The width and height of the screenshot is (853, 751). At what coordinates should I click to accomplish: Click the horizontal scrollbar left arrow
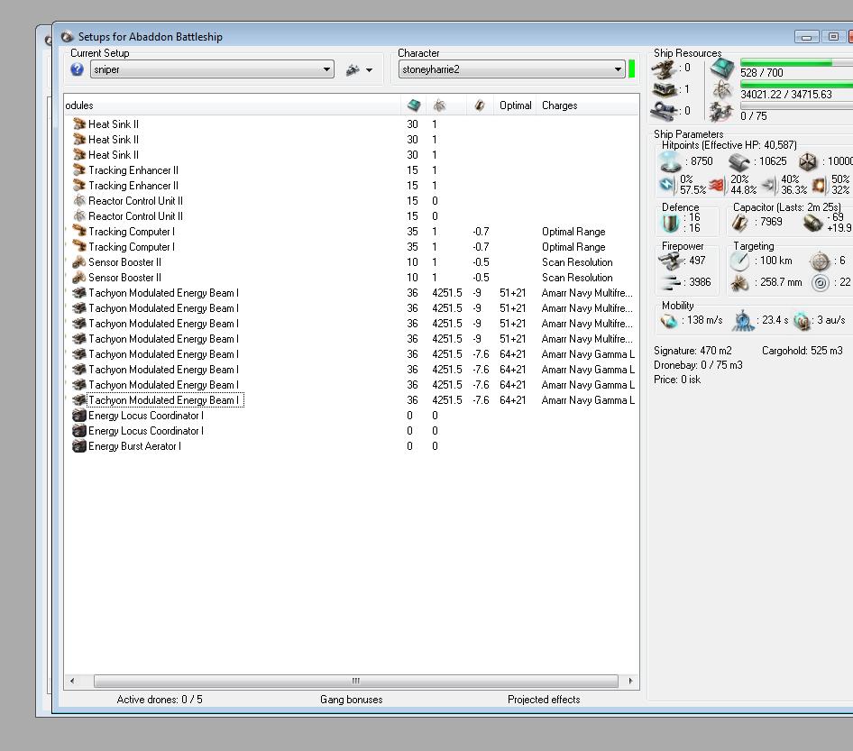point(72,681)
